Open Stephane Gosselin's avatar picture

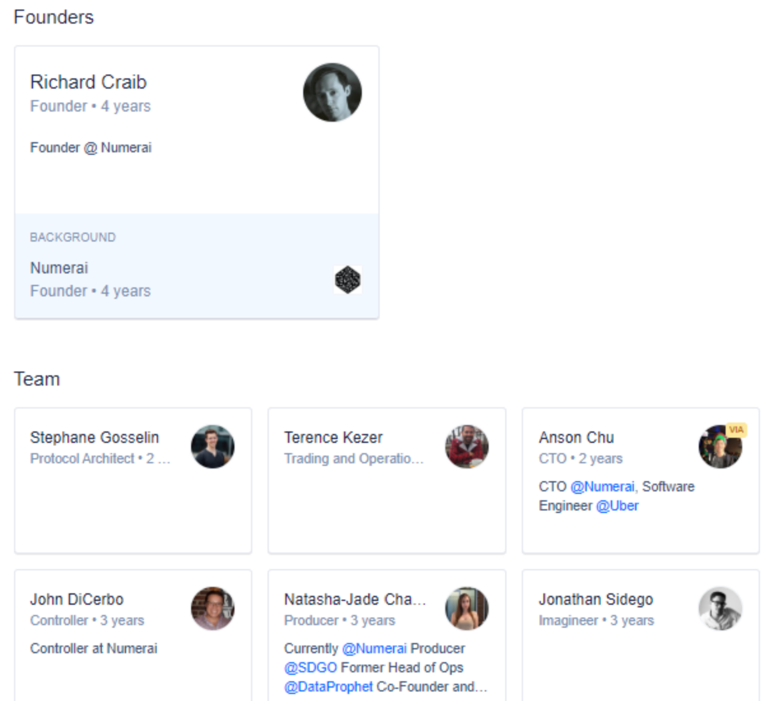(x=213, y=447)
